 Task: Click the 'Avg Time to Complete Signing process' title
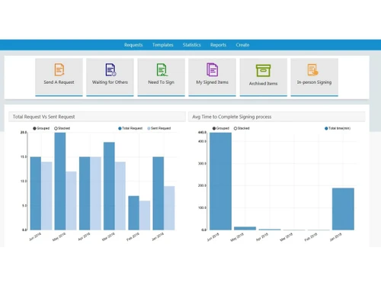(232, 117)
